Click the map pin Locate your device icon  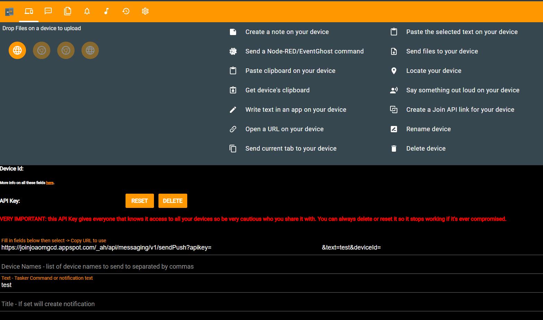click(x=394, y=71)
